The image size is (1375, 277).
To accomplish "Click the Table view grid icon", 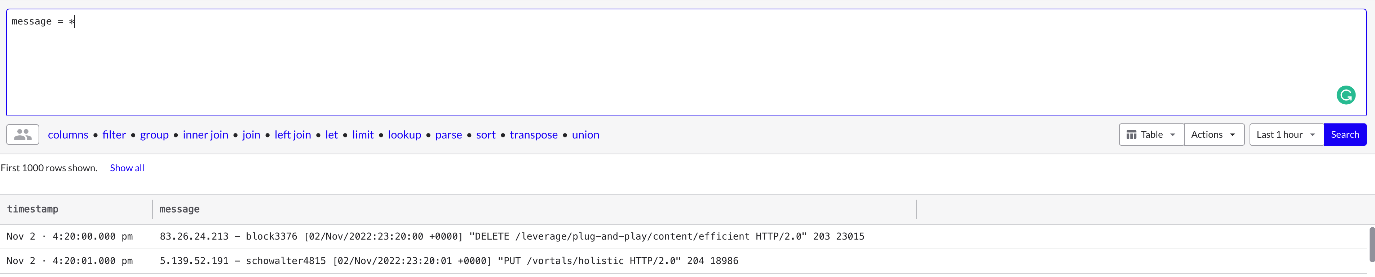I will [1131, 135].
